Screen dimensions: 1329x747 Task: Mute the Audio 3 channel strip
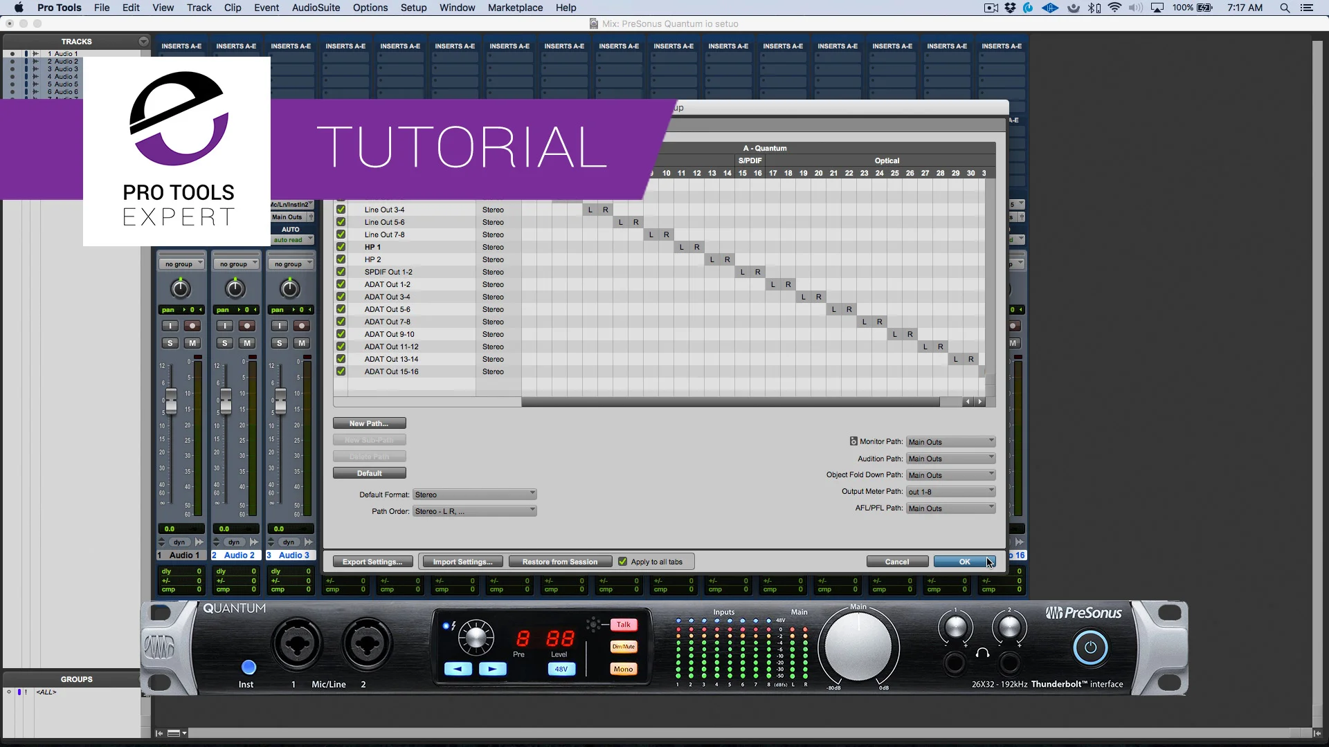click(x=302, y=342)
